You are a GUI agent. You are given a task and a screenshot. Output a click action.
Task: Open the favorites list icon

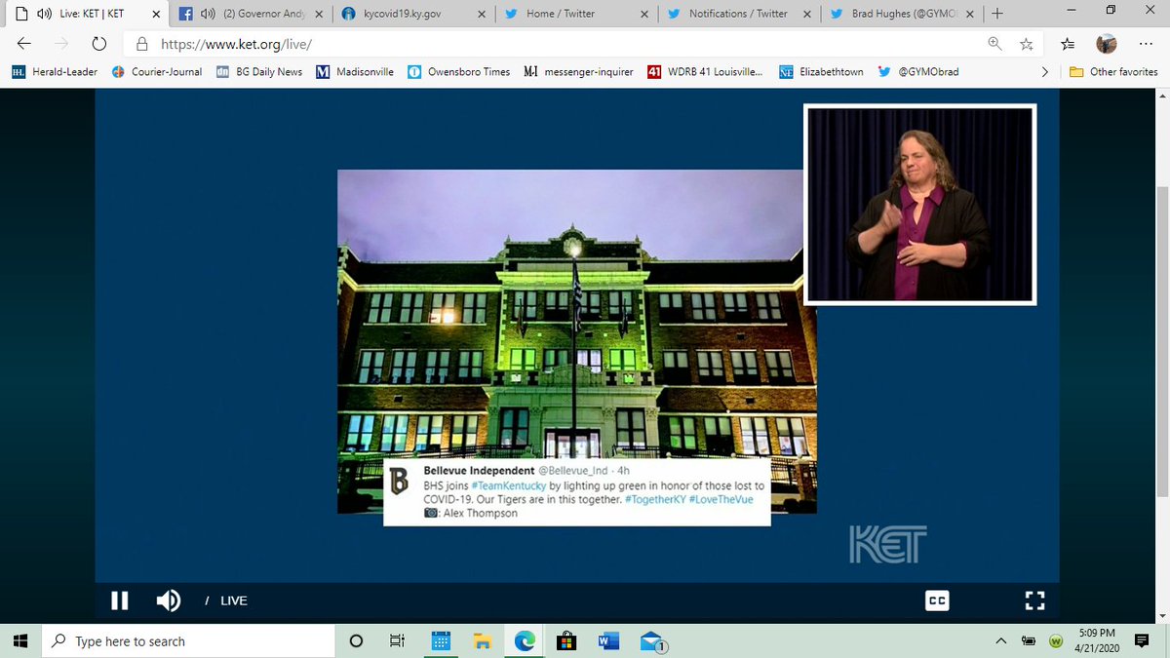tap(1068, 44)
